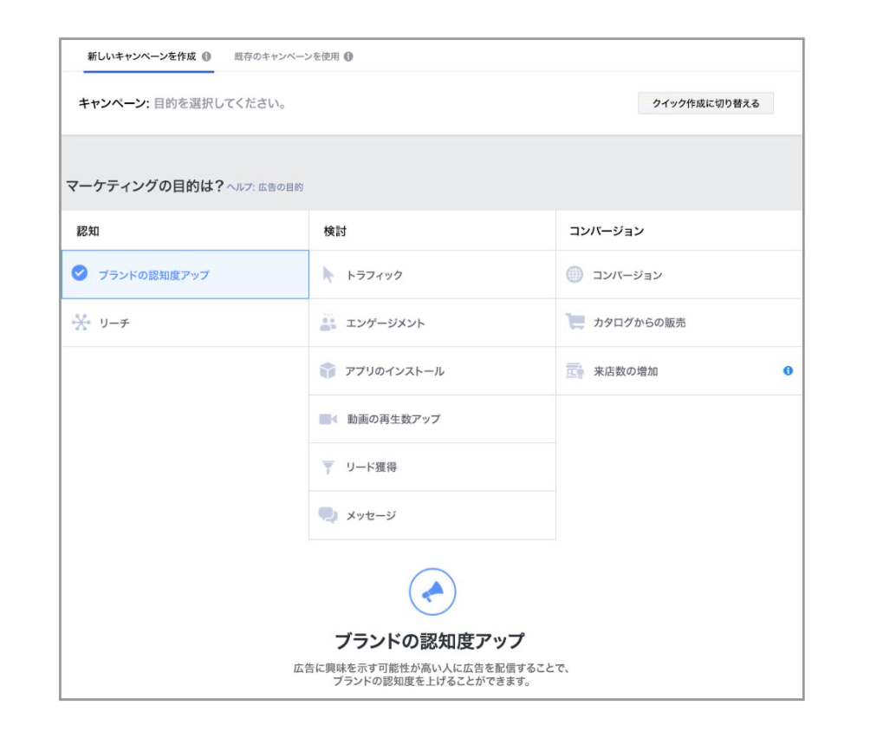Click the トラフィック cursor arrow icon
The height and width of the screenshot is (732, 870).
pyautogui.click(x=328, y=274)
